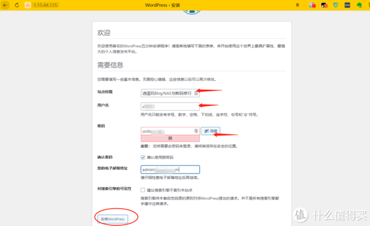This screenshot has height=226, width=370.
Task: Focus the email address field starting with admin
Action: pyautogui.click(x=170, y=169)
